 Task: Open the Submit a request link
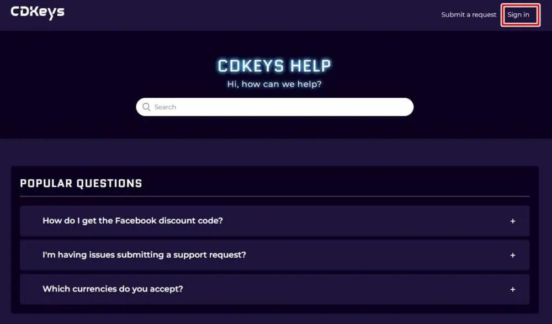pyautogui.click(x=469, y=15)
